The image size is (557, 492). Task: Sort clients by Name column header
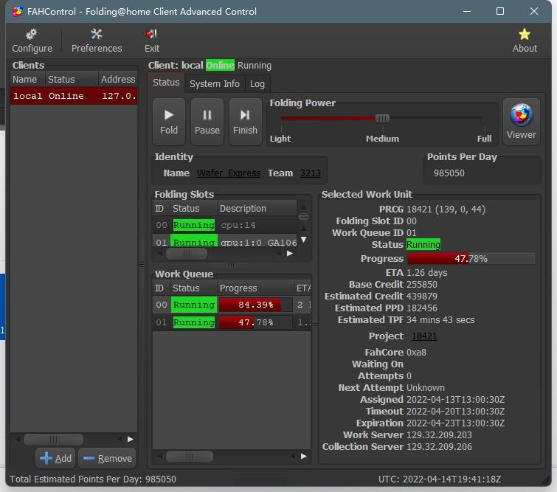[x=27, y=79]
